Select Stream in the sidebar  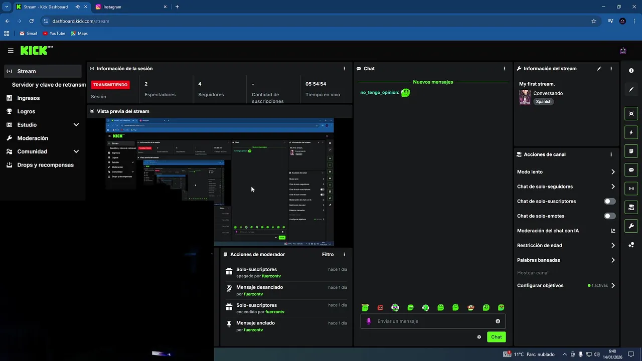pos(43,71)
